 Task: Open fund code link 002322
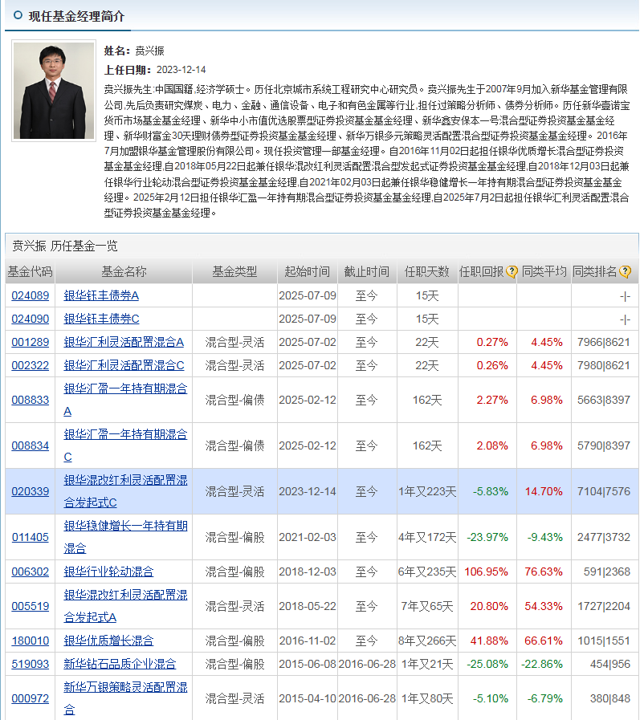pyautogui.click(x=31, y=366)
